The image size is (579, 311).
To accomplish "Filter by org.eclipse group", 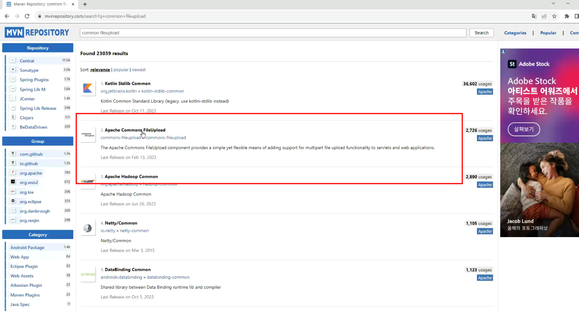I will [30, 202].
